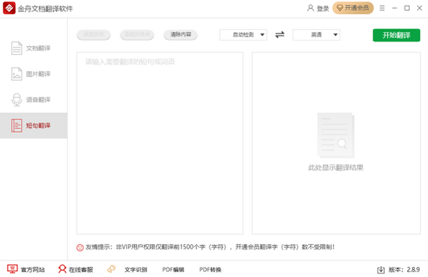The image size is (428, 277).
Task: Swap source and target languages
Action: point(280,35)
